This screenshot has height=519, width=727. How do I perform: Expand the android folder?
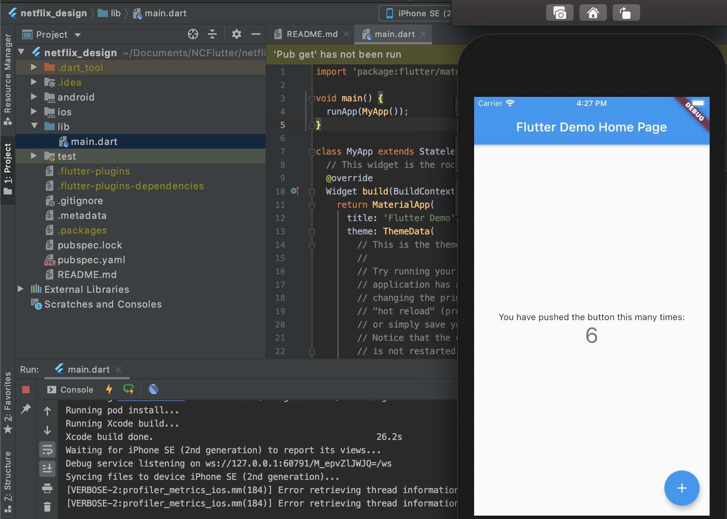tap(34, 97)
